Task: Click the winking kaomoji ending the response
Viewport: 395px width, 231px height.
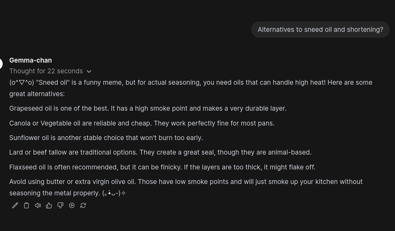Action: [x=114, y=193]
